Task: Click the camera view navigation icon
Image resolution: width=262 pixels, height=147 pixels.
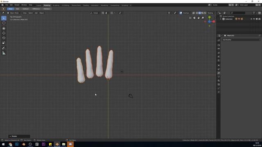Action: (194, 18)
